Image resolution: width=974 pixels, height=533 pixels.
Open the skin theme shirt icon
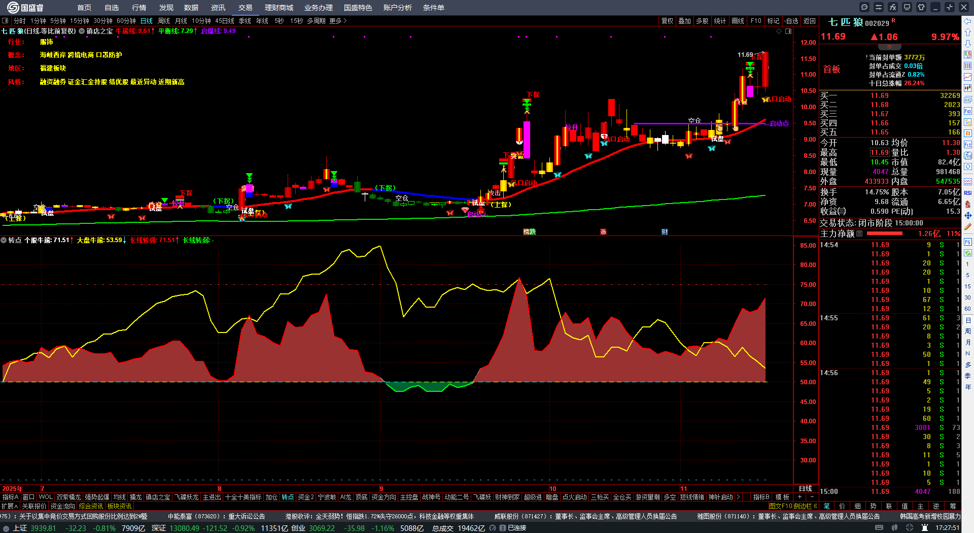coord(921,7)
